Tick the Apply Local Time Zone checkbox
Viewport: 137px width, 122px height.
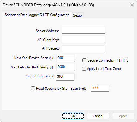[84, 69]
